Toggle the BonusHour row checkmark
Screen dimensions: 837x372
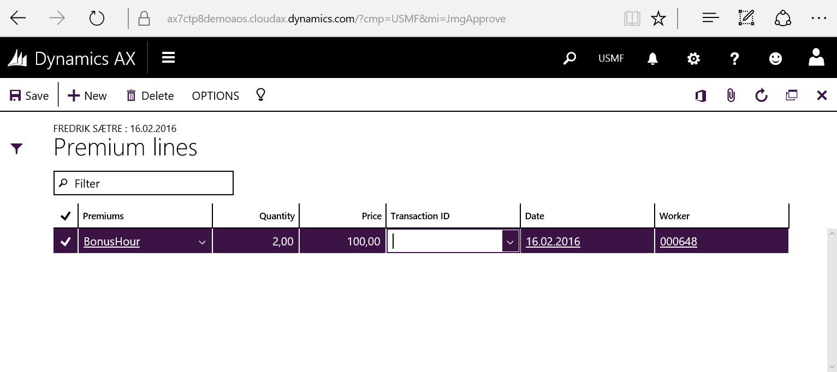(x=66, y=242)
